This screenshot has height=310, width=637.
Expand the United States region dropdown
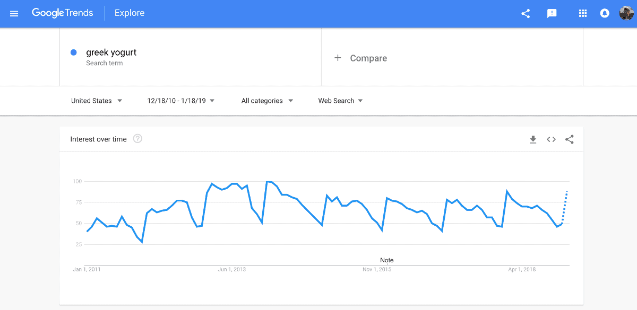97,101
